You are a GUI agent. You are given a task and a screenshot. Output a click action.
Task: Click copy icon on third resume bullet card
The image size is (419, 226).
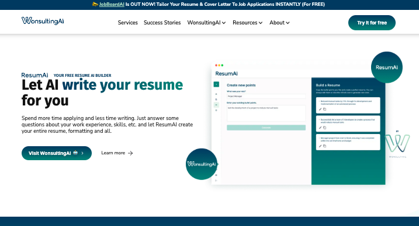325,146
